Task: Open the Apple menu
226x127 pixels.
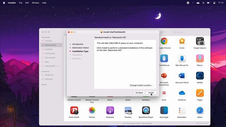Action: (x=4, y=3)
